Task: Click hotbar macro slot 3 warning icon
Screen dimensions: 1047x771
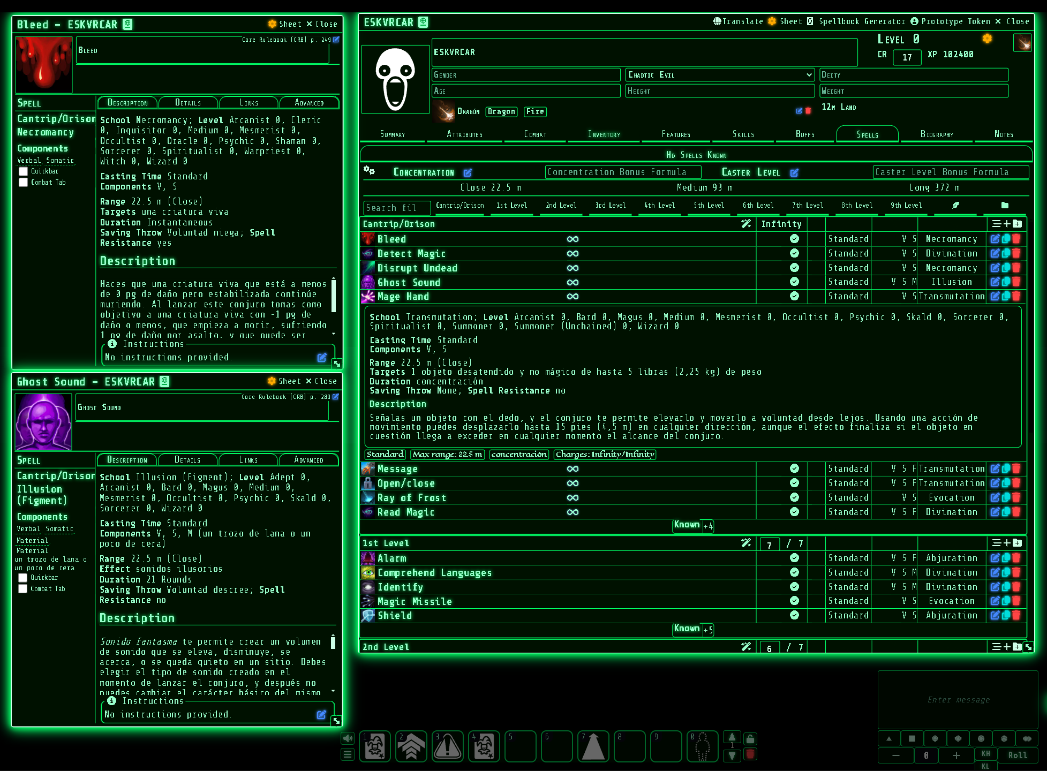Action: point(448,746)
